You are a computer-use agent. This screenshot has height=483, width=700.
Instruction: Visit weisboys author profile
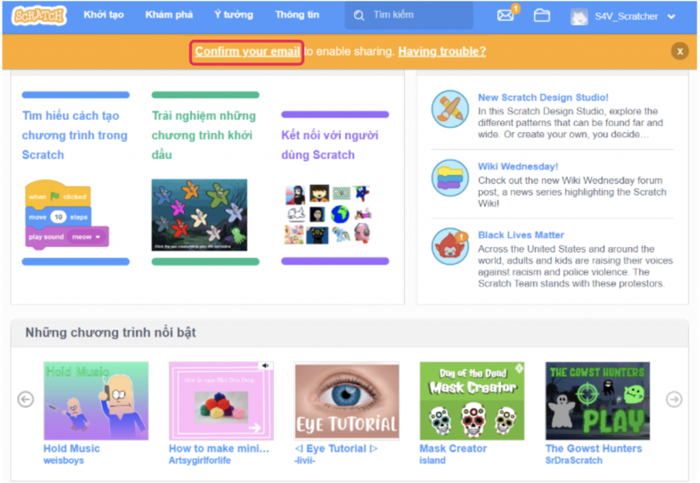64,460
